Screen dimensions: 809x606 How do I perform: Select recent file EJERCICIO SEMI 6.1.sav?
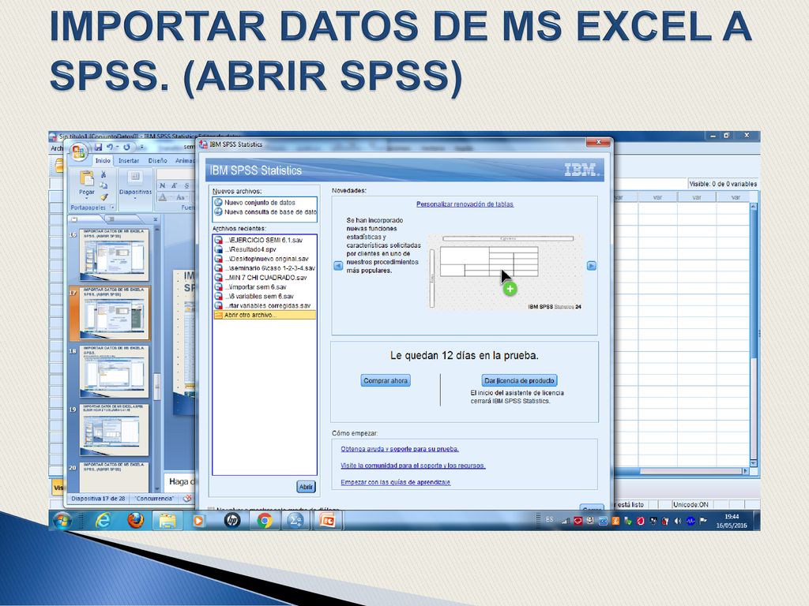tap(265, 240)
